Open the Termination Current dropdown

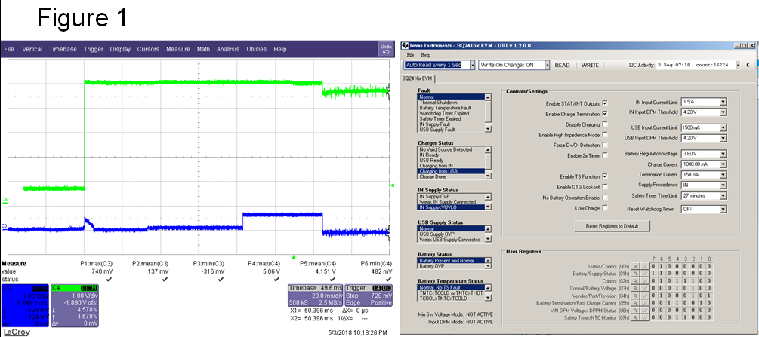click(723, 175)
